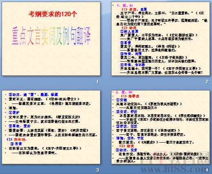The image size is (212, 174).
Task: Click slide number label 2
Action: 207,81
